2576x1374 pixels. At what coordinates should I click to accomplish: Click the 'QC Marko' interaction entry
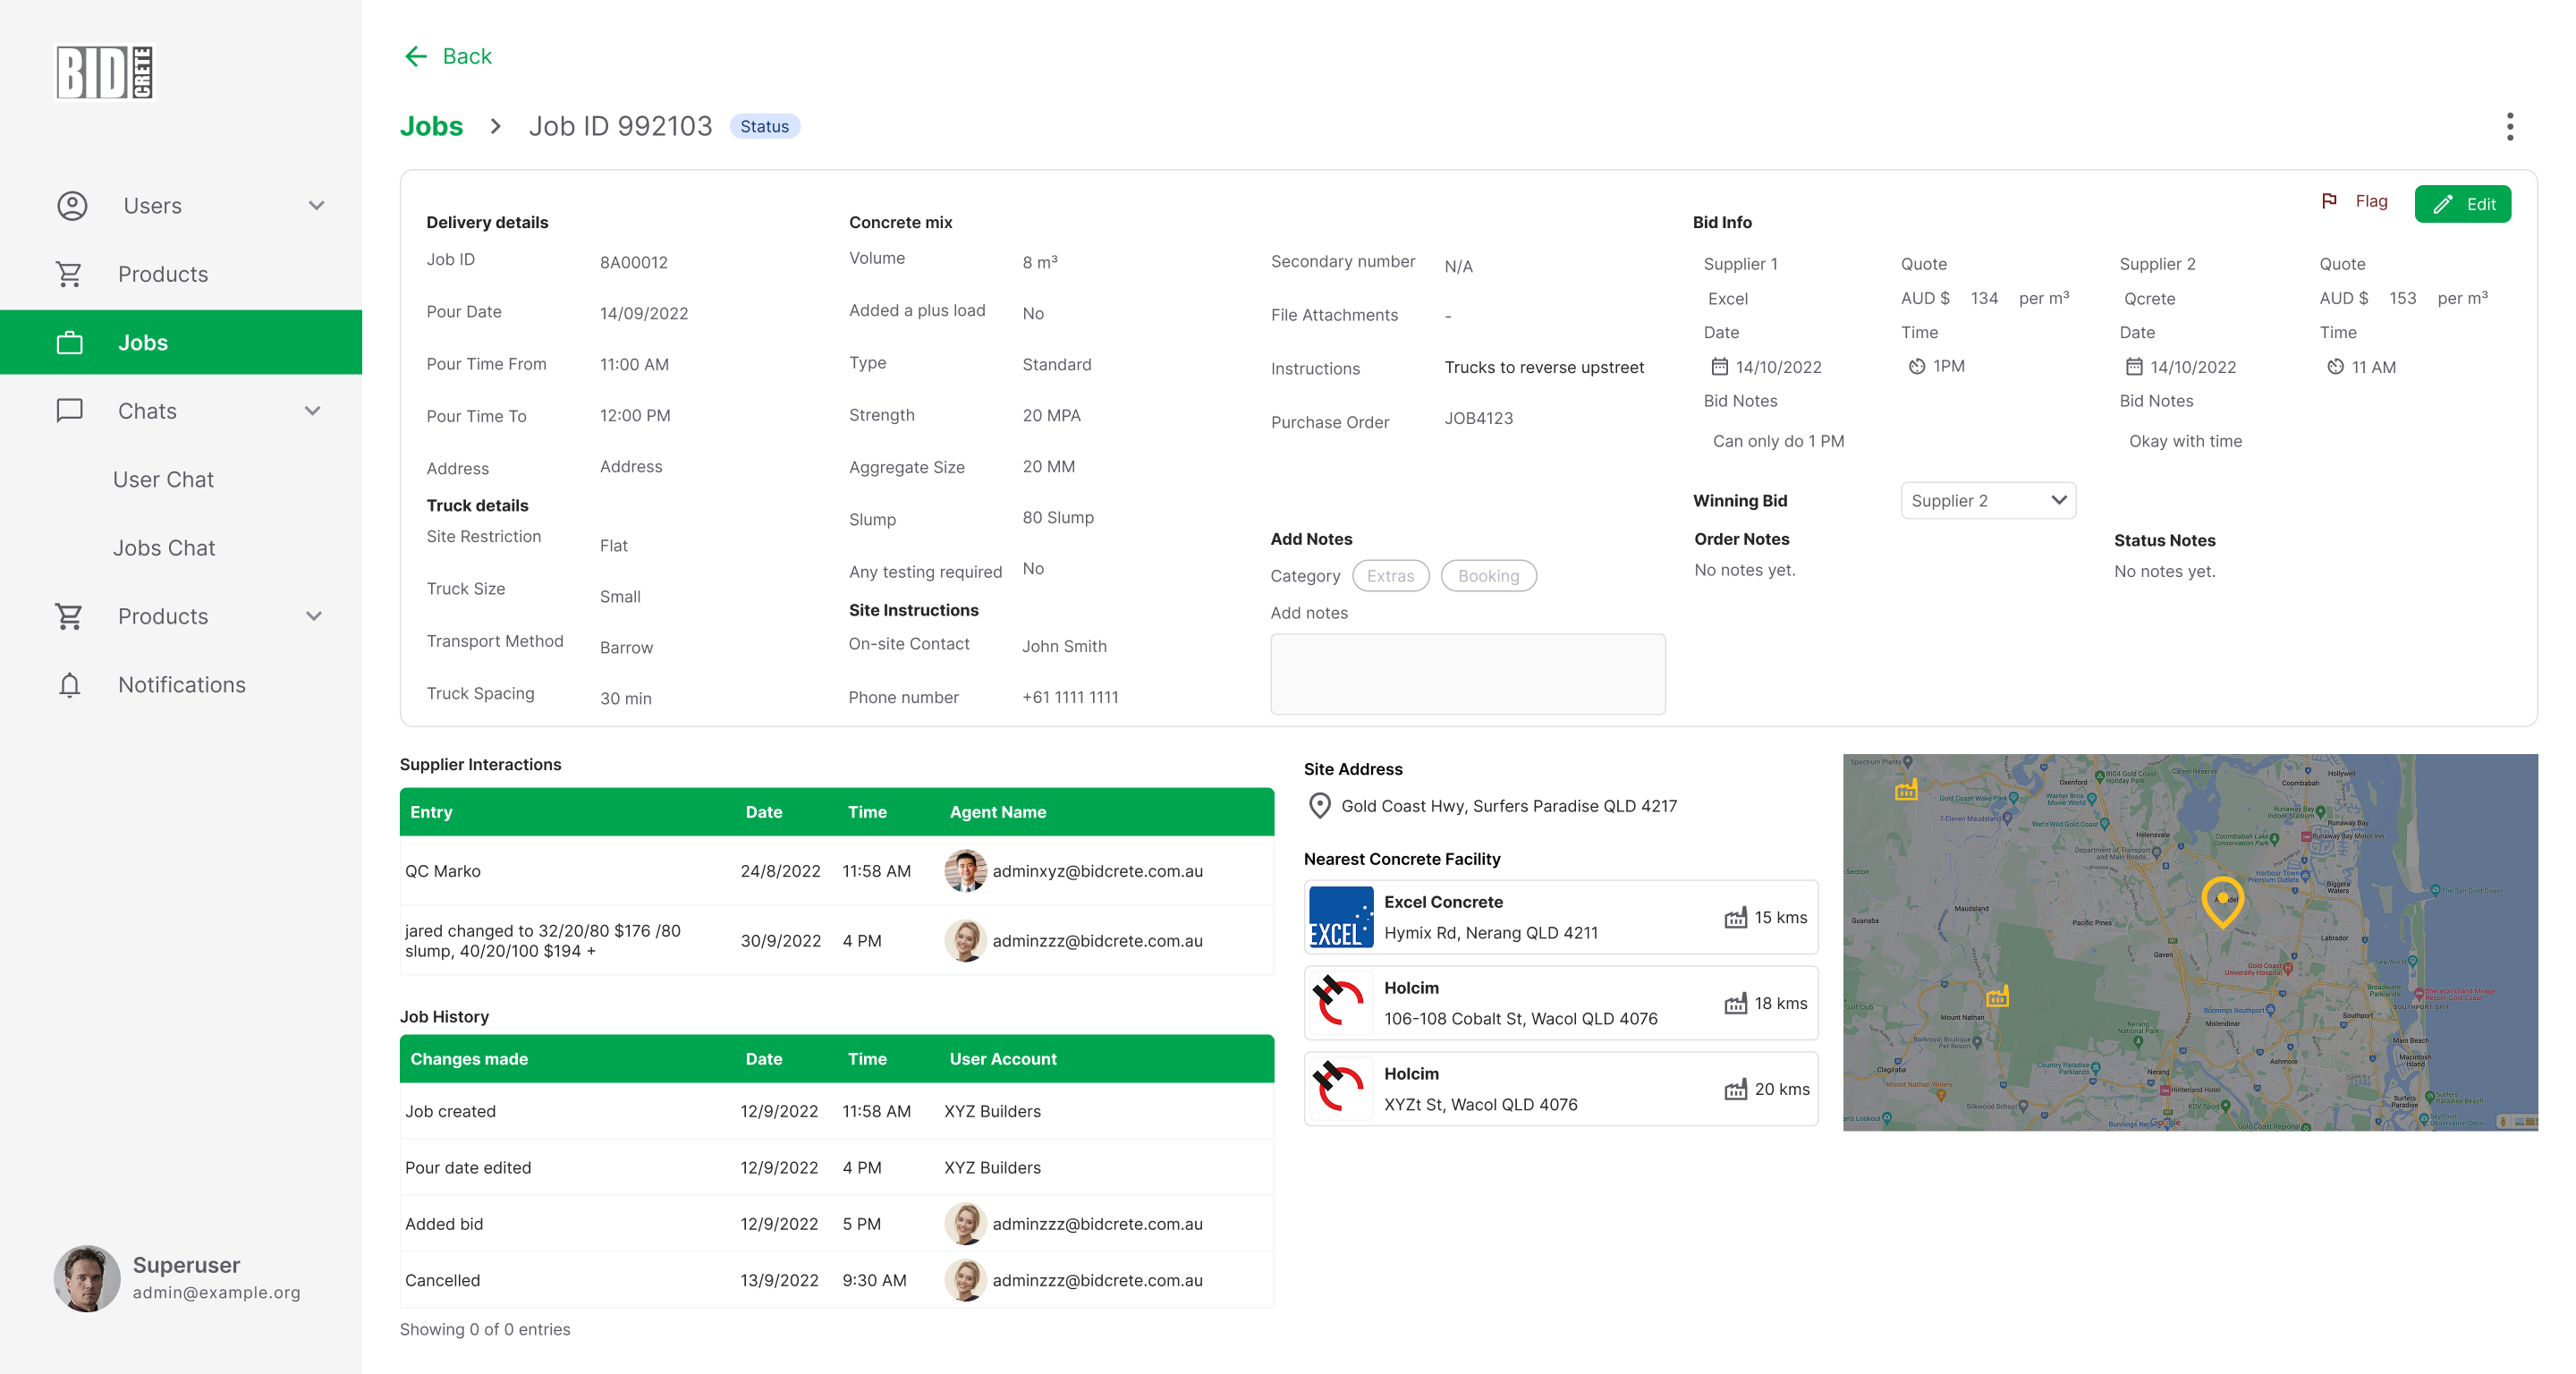click(442, 871)
